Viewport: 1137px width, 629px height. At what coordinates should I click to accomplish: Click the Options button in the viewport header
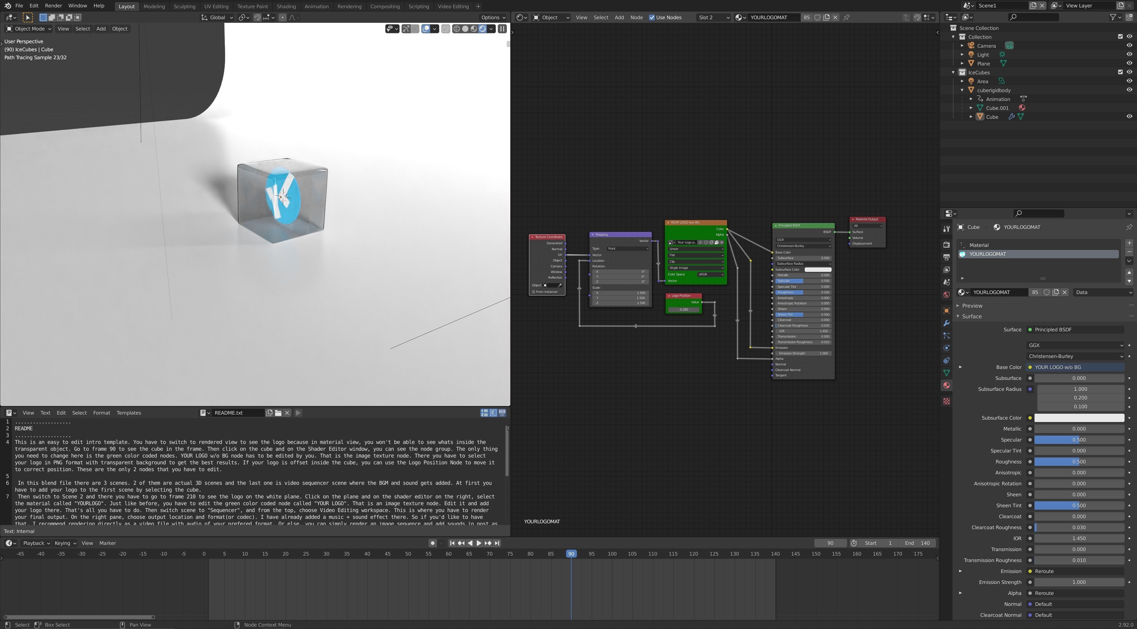[493, 18]
